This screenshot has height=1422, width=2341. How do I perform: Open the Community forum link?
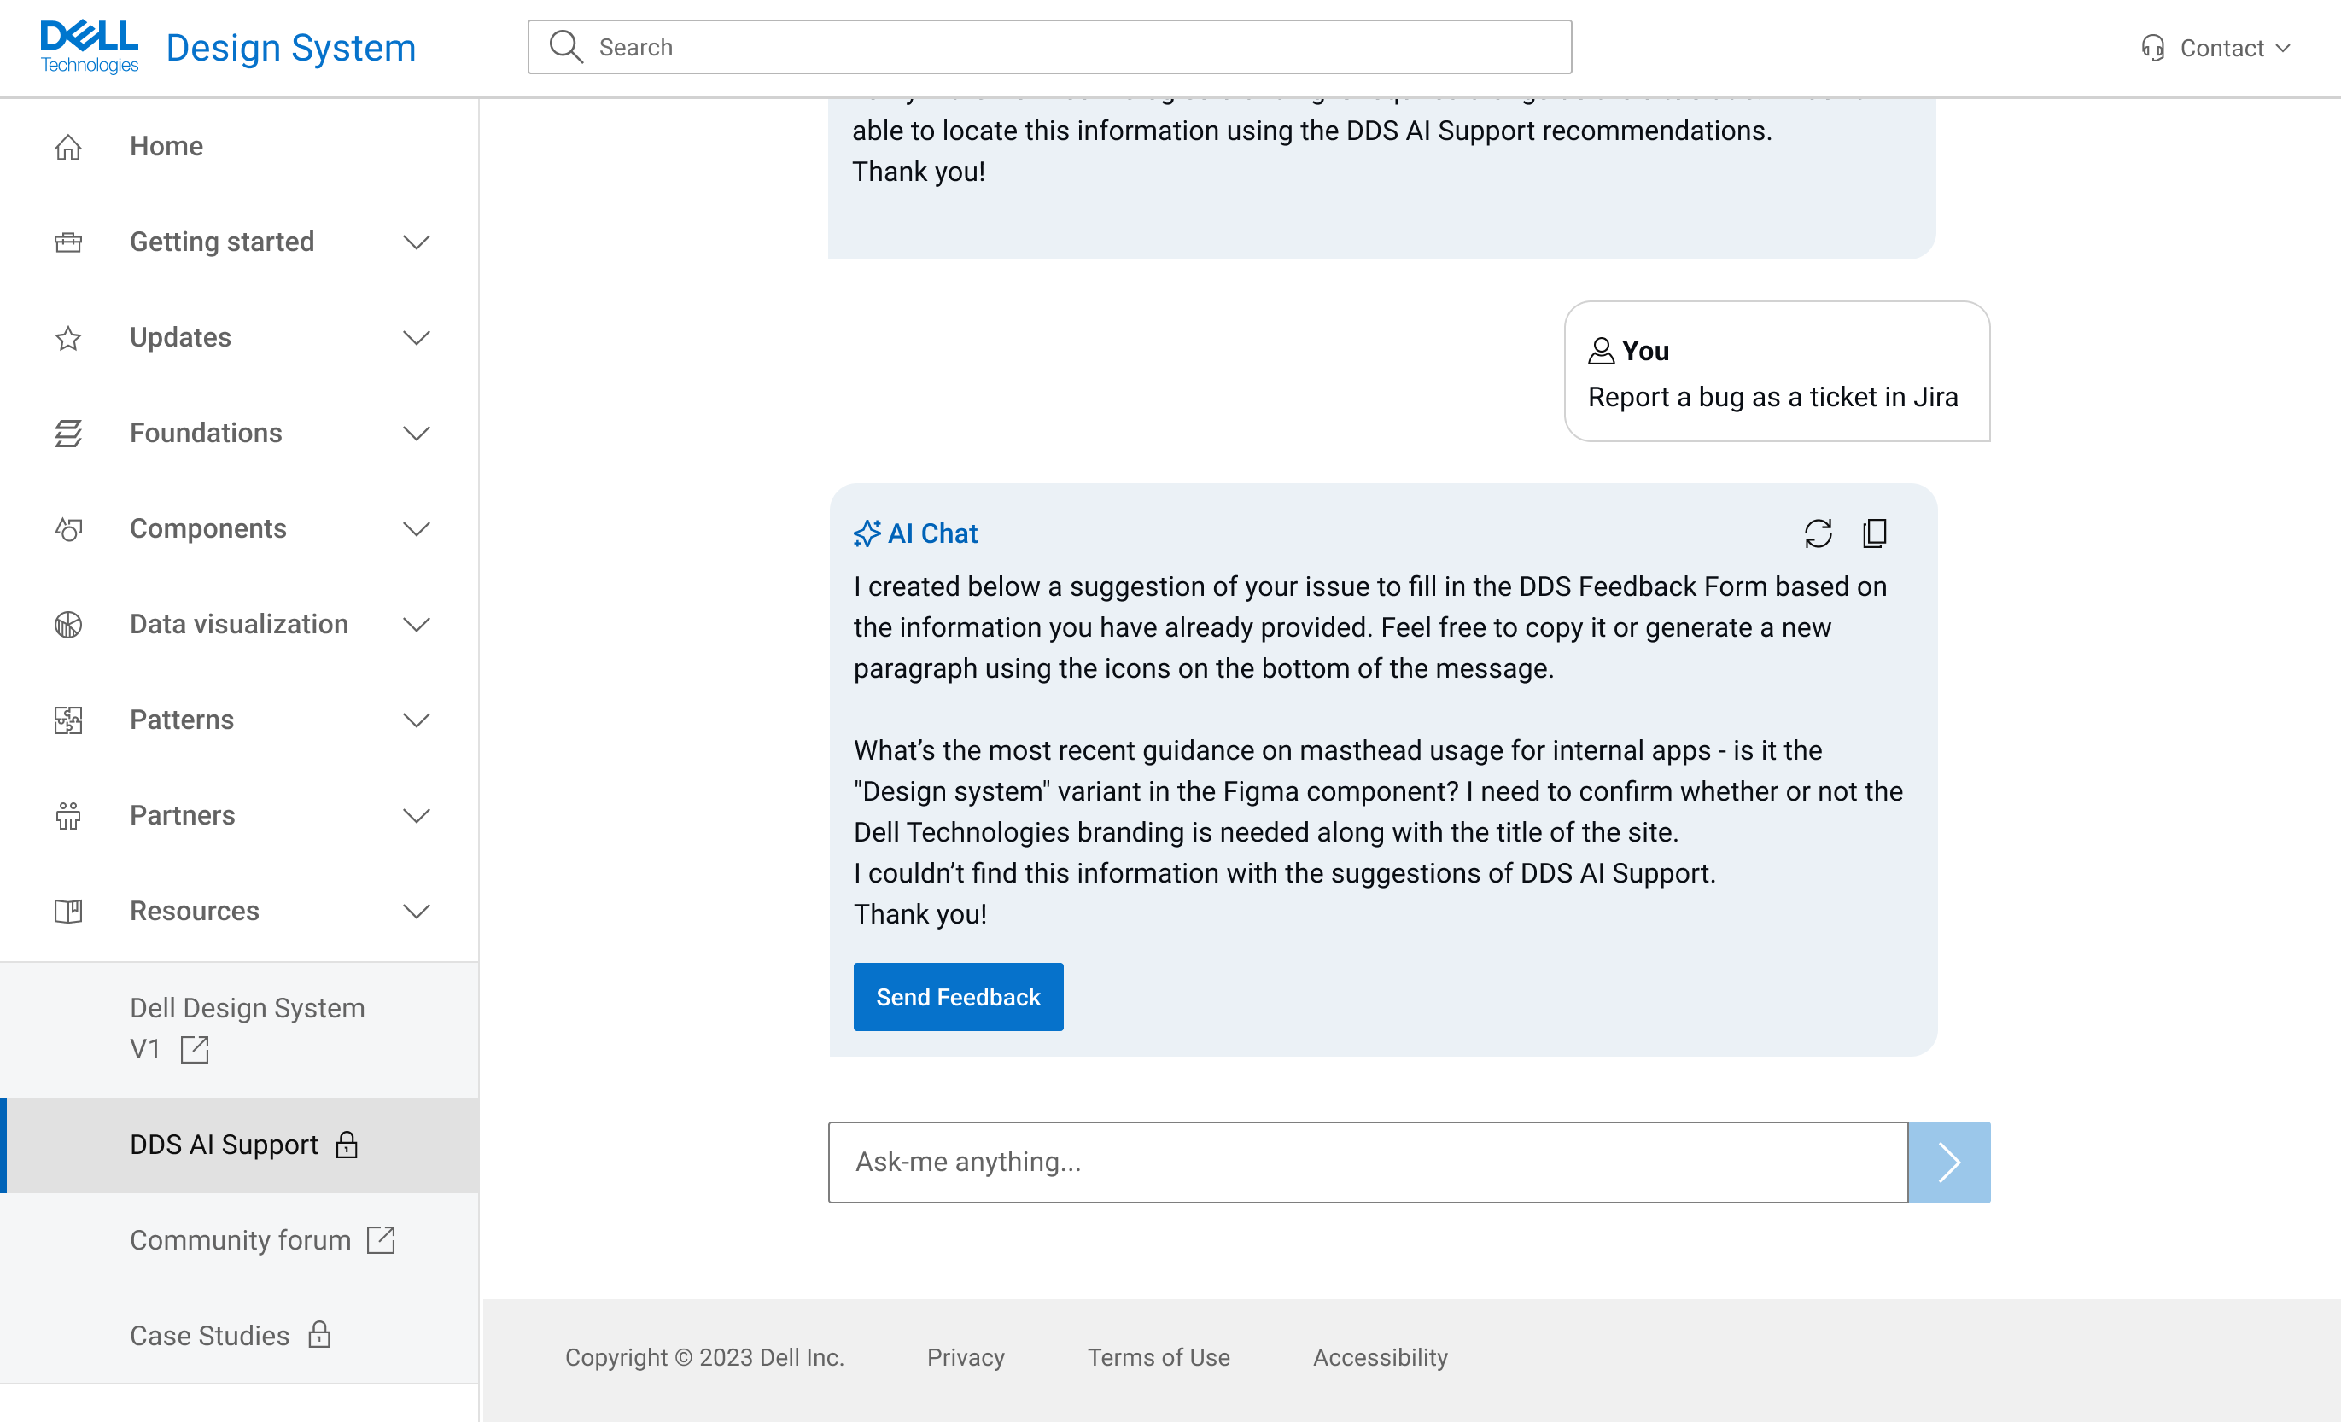(242, 1239)
